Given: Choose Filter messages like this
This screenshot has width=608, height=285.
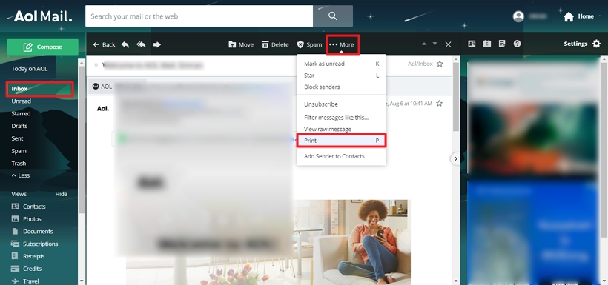Looking at the screenshot, I should pos(341,117).
